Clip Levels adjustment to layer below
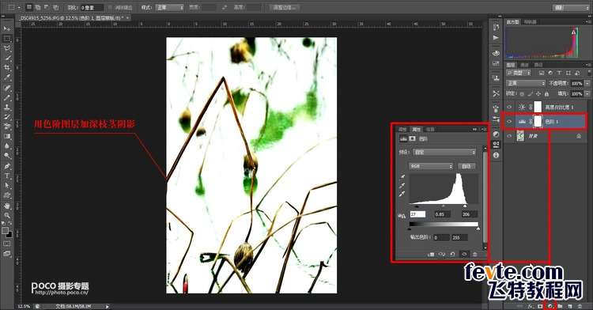This screenshot has height=310, width=593. (x=431, y=255)
